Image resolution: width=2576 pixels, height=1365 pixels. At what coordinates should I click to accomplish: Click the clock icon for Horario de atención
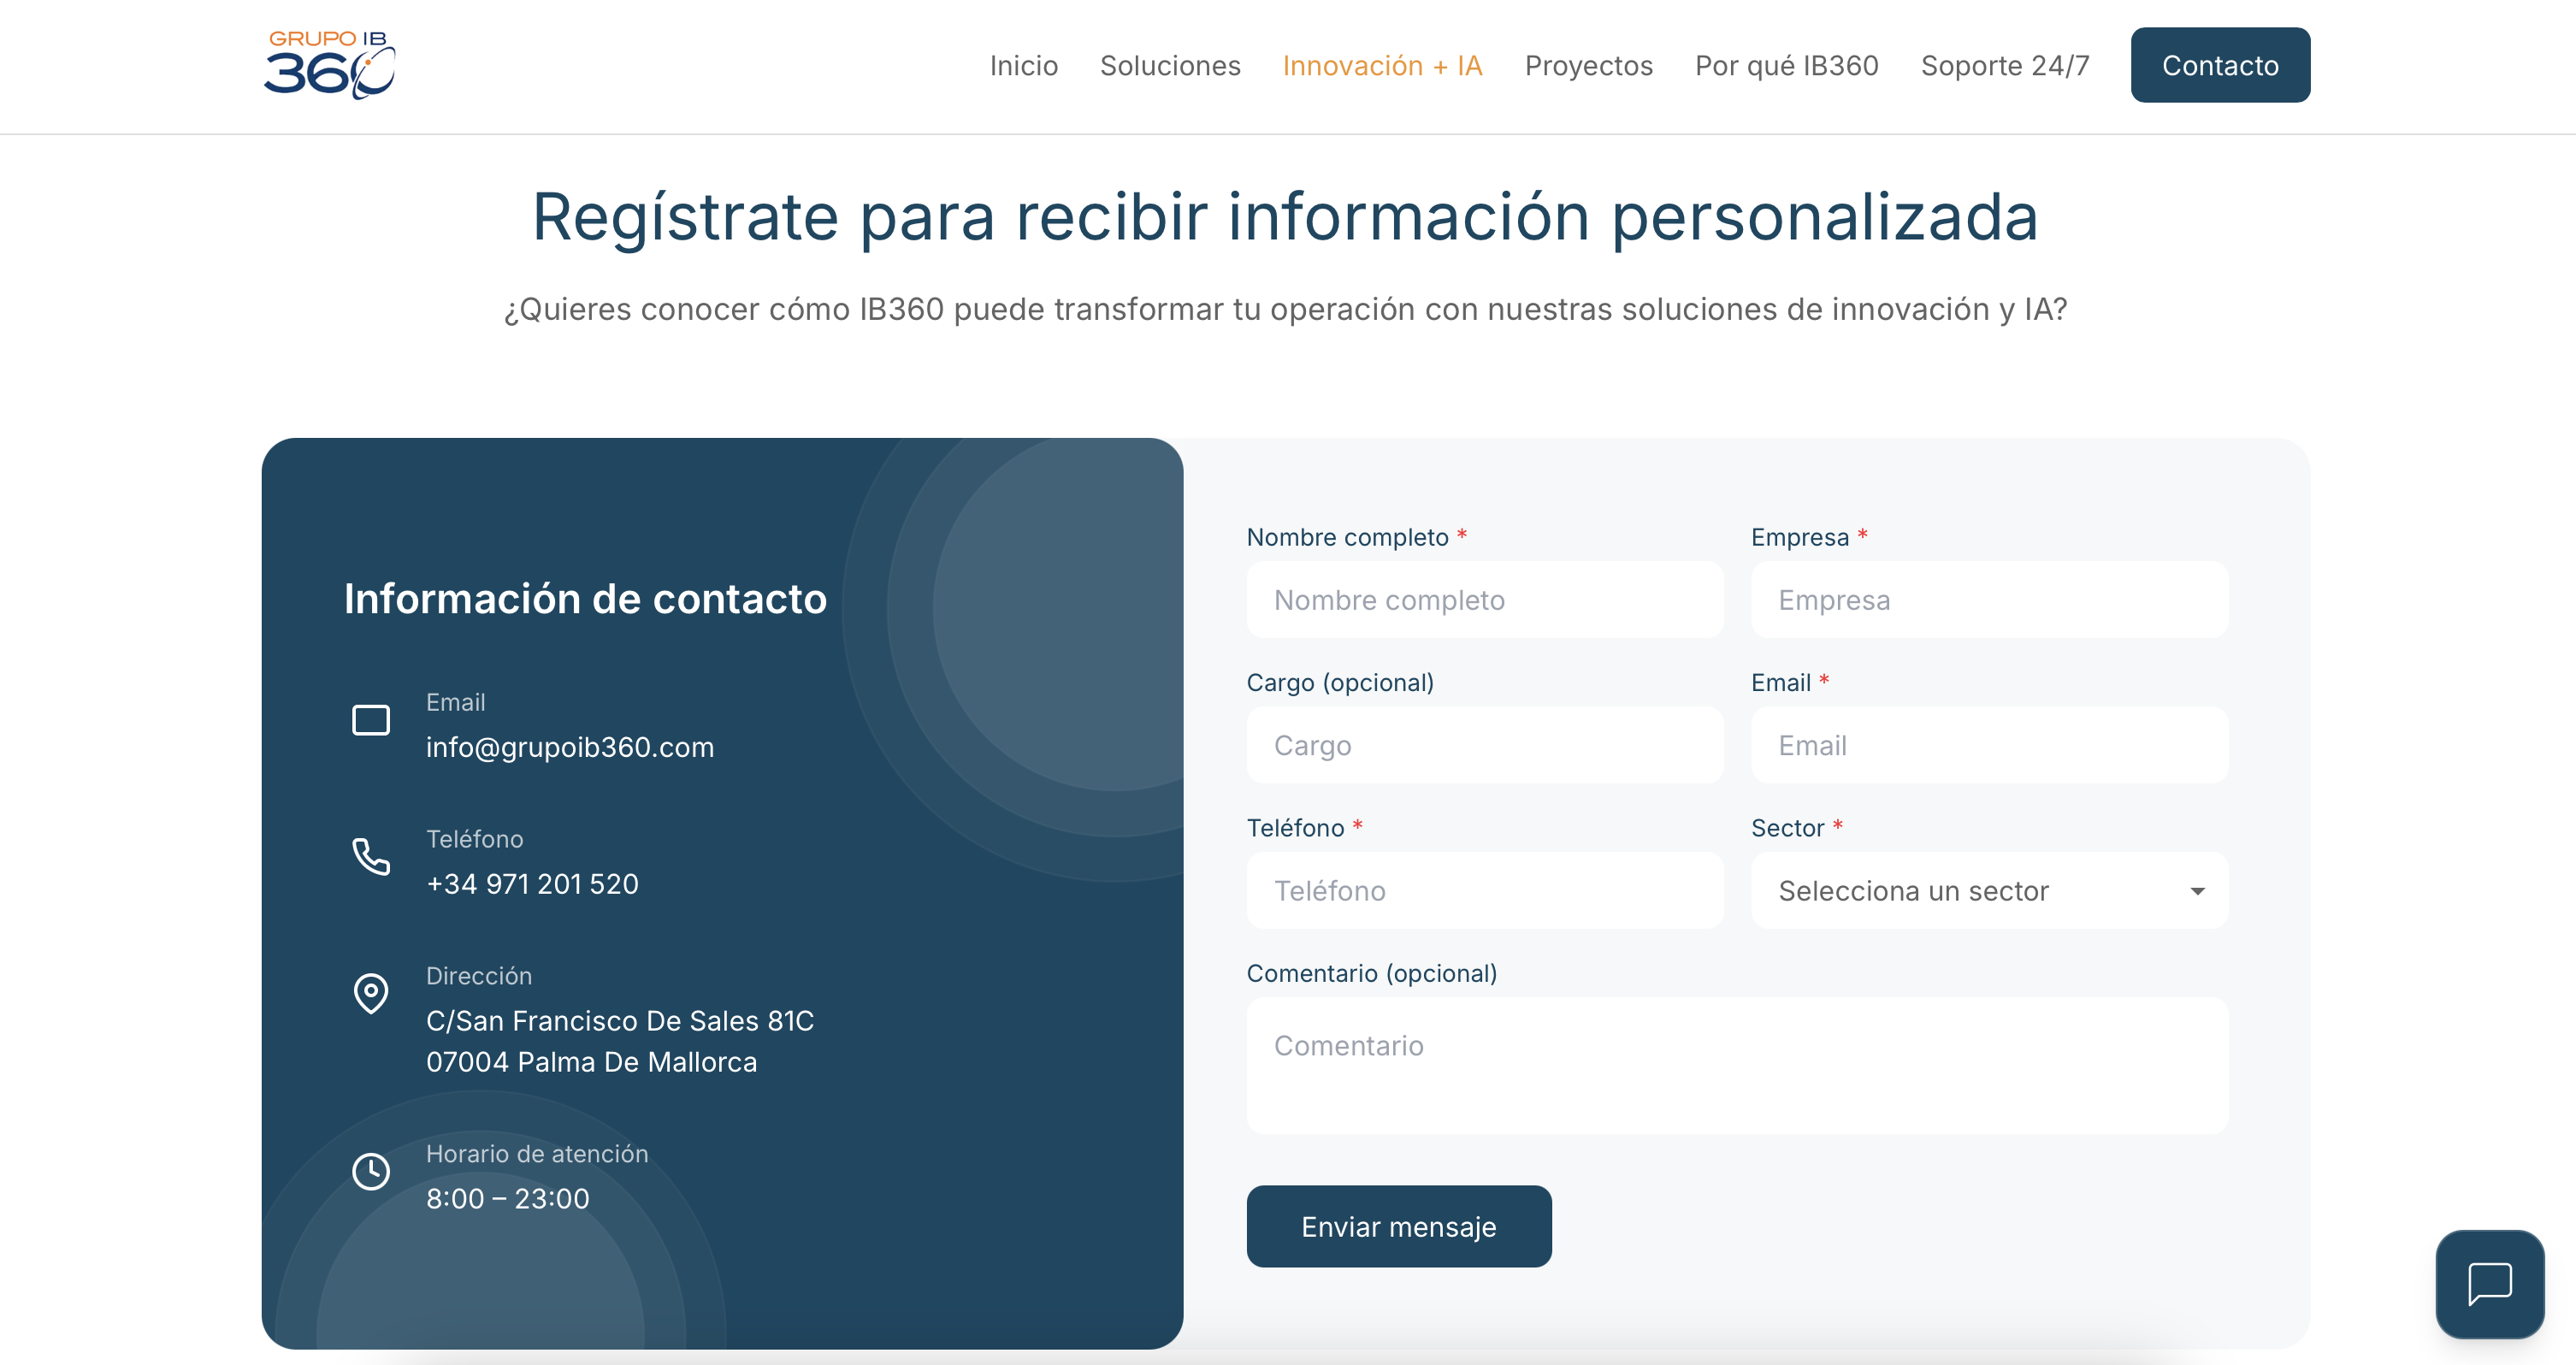tap(371, 1171)
